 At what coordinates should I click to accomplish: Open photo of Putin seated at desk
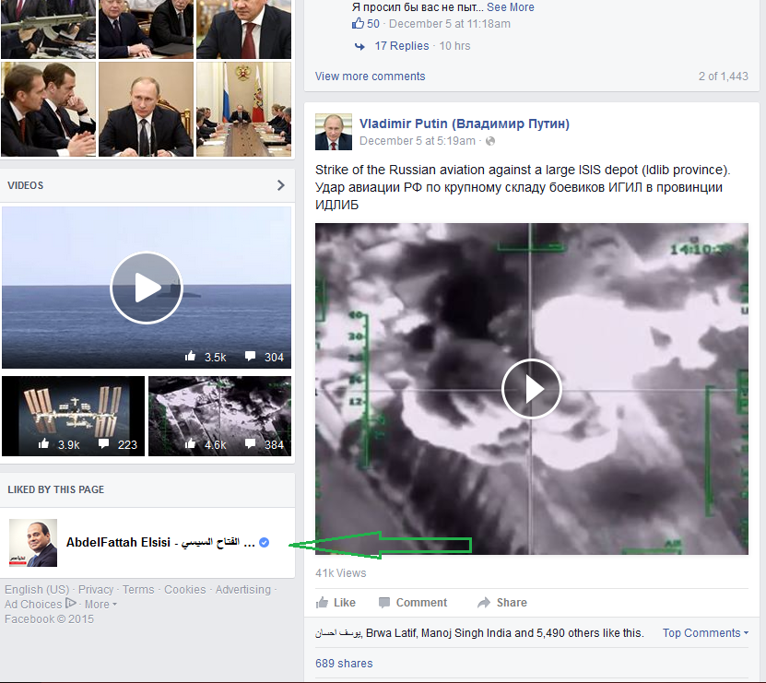pos(146,109)
